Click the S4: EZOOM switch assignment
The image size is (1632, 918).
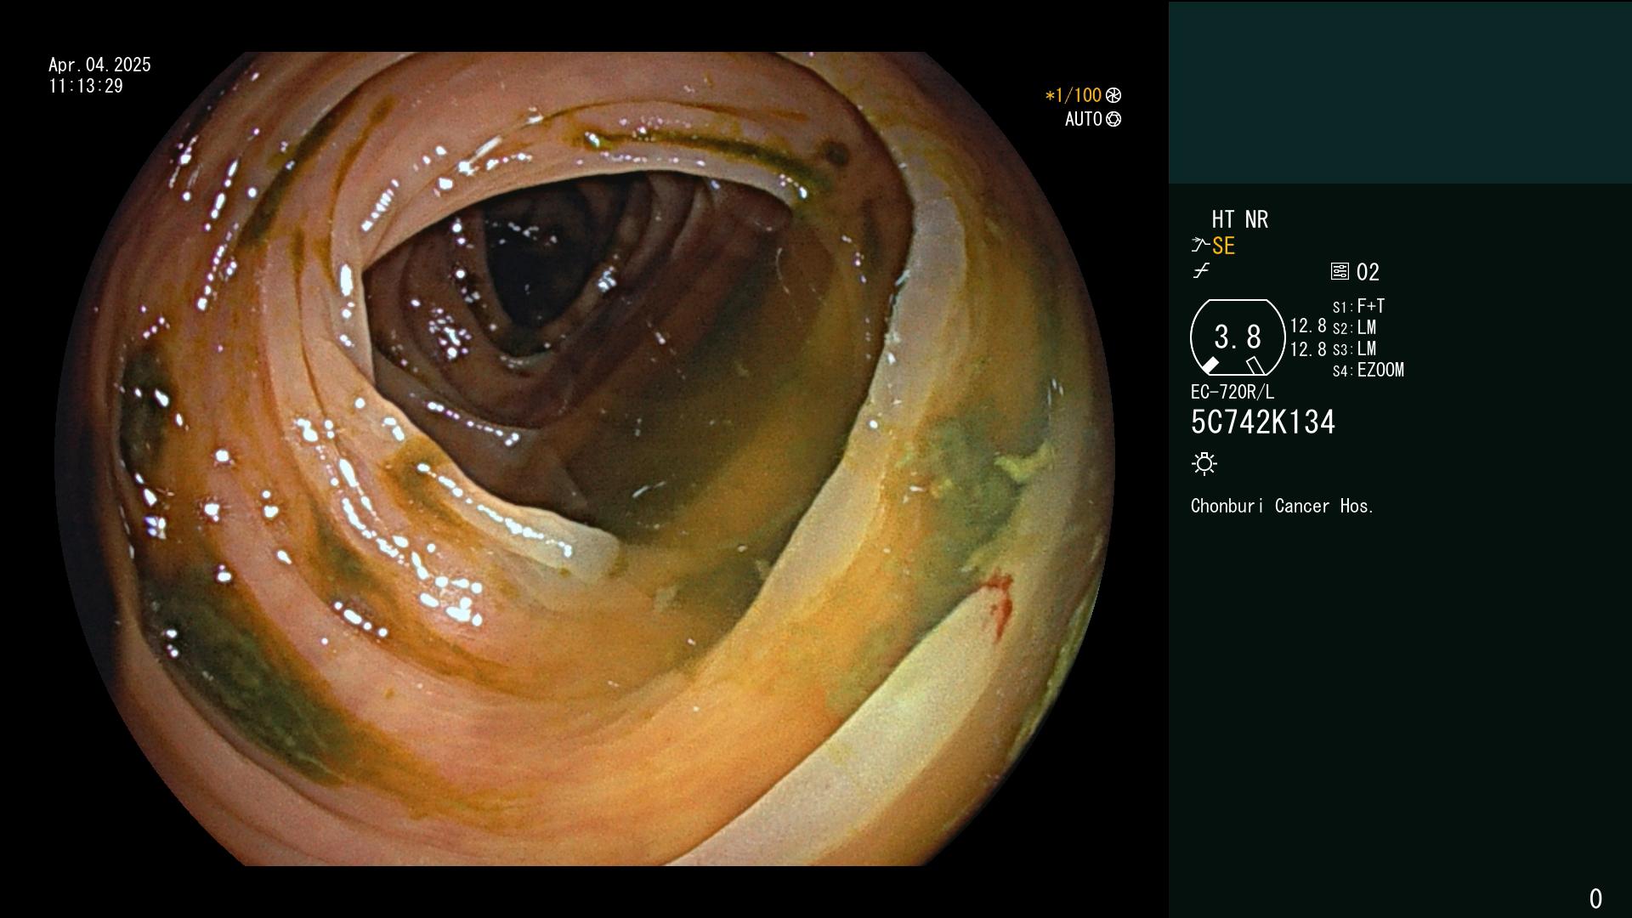point(1368,370)
